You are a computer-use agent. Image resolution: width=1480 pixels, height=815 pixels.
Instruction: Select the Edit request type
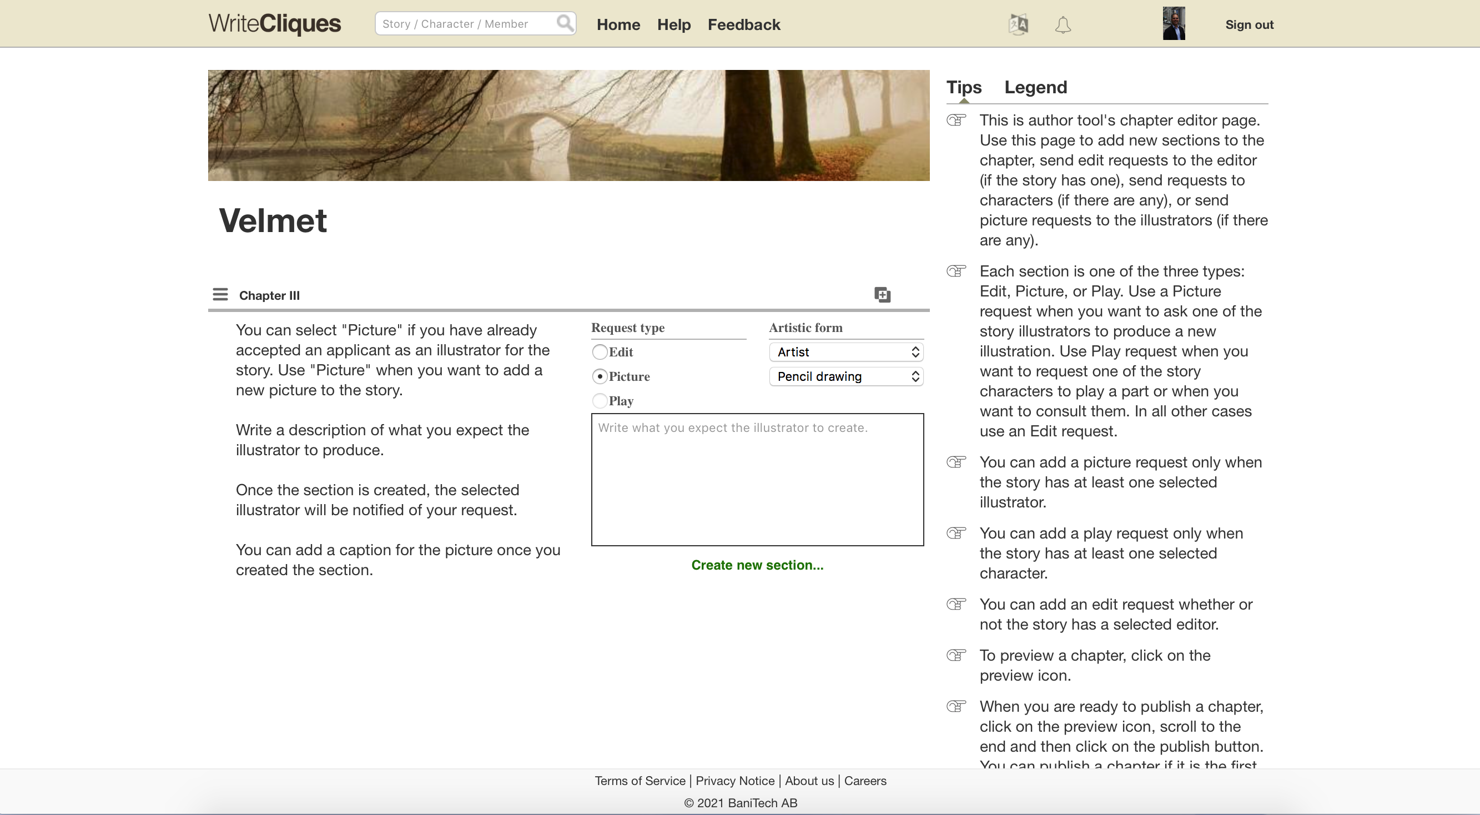click(599, 352)
